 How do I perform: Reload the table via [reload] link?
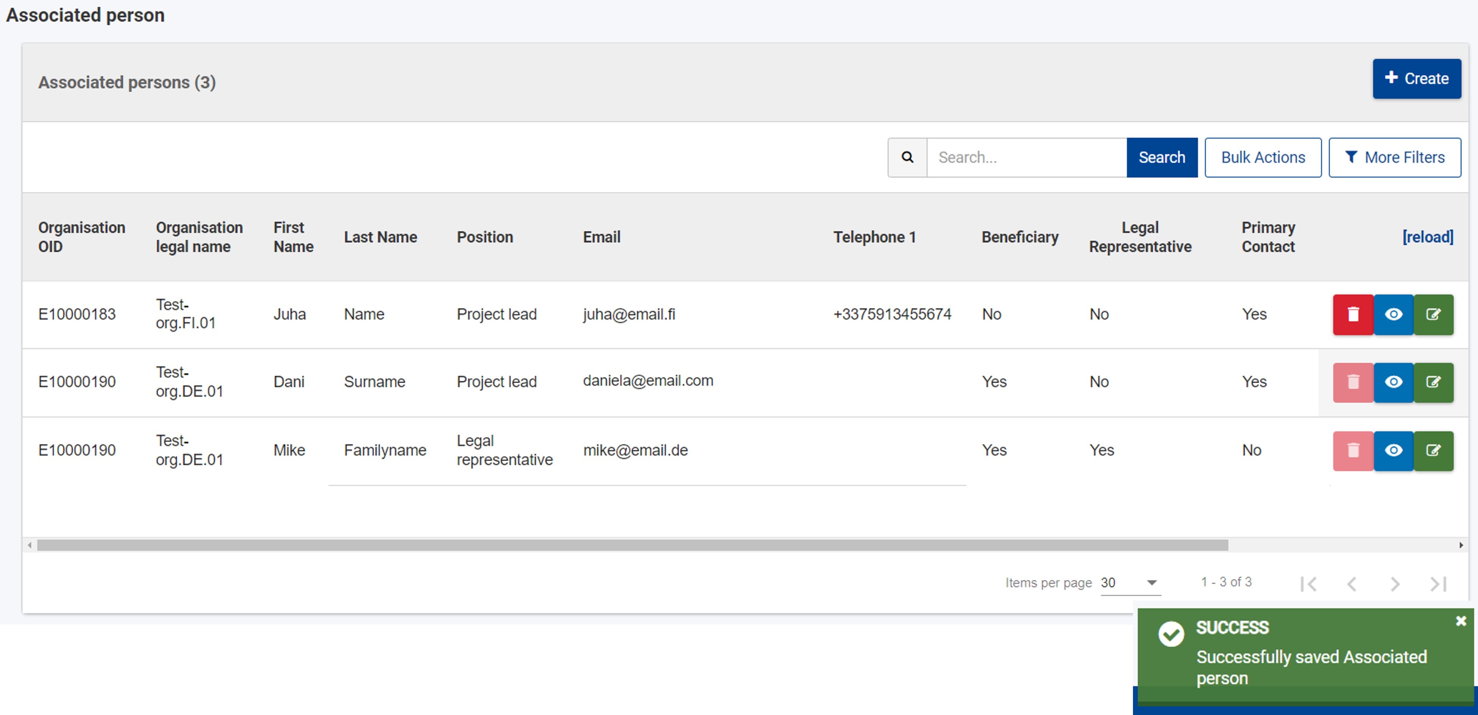pos(1428,237)
